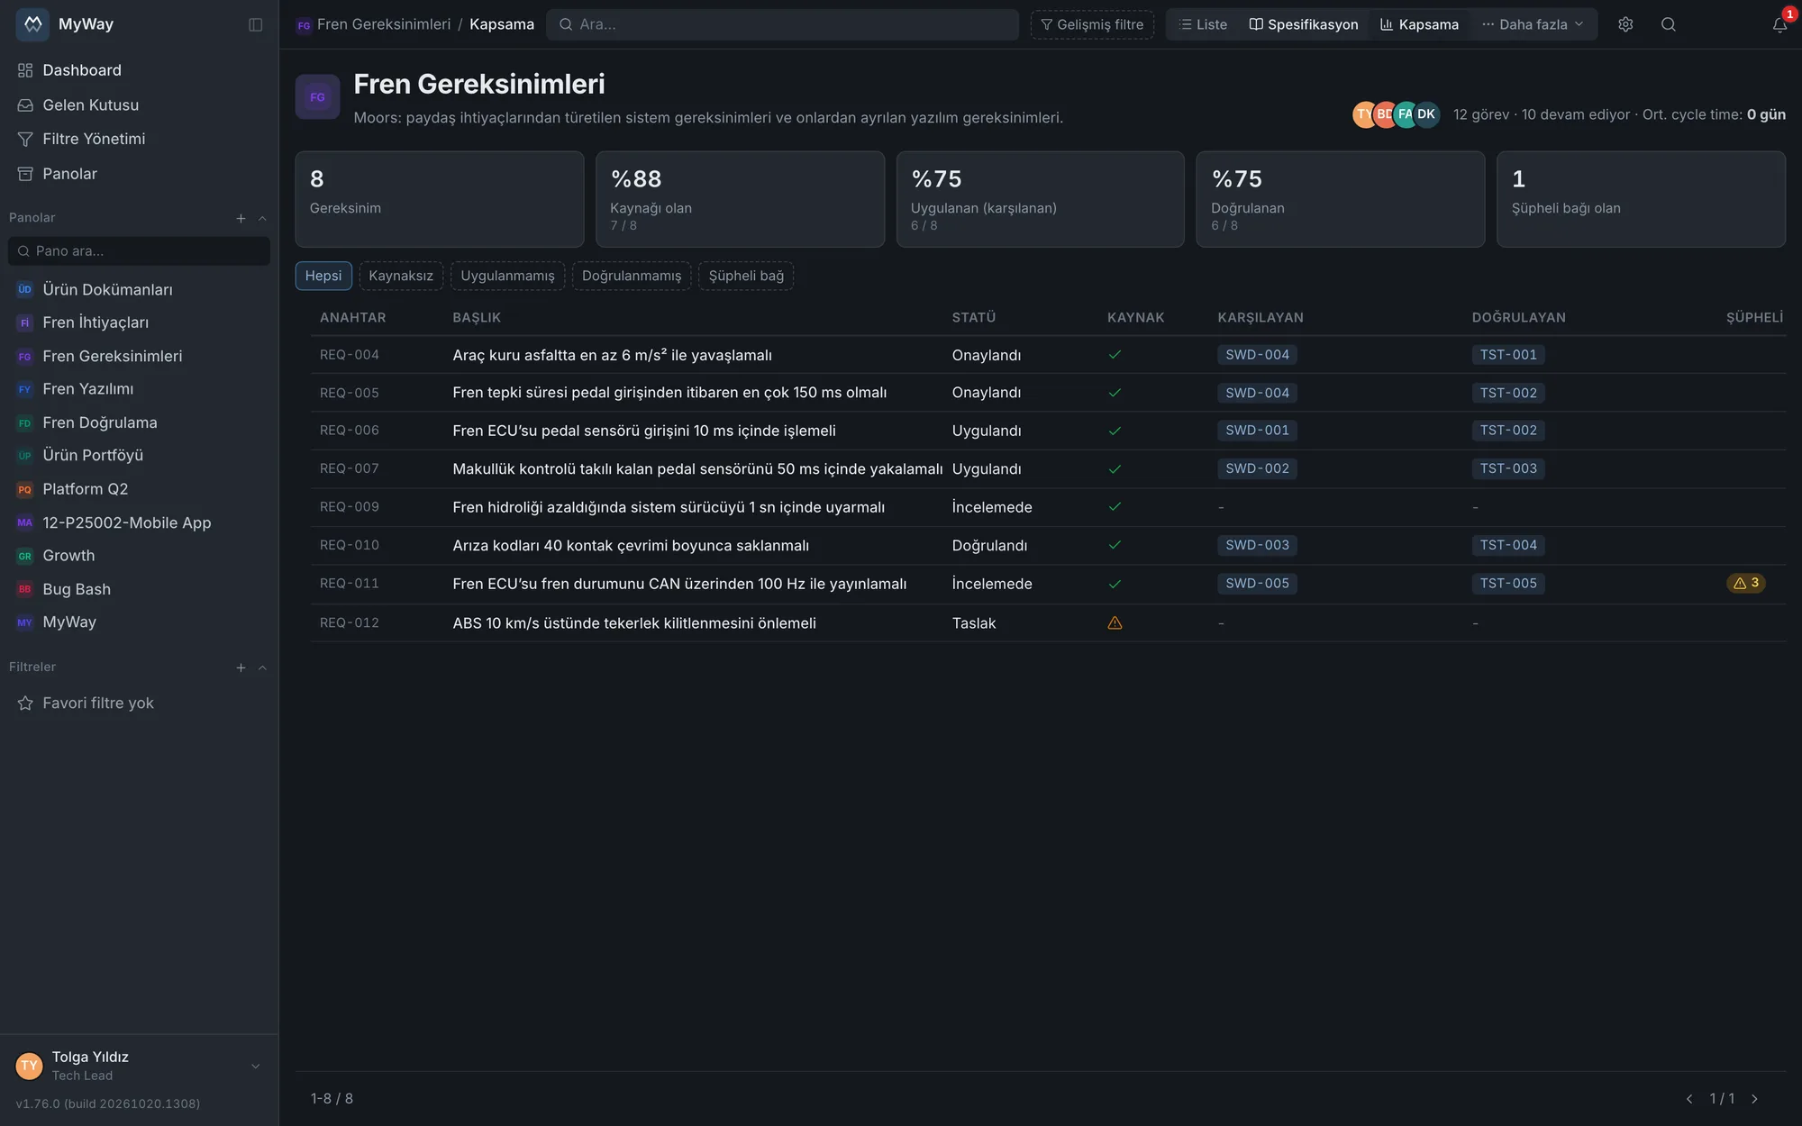
Task: Collapse the sidebar with the panel icon
Action: click(256, 24)
